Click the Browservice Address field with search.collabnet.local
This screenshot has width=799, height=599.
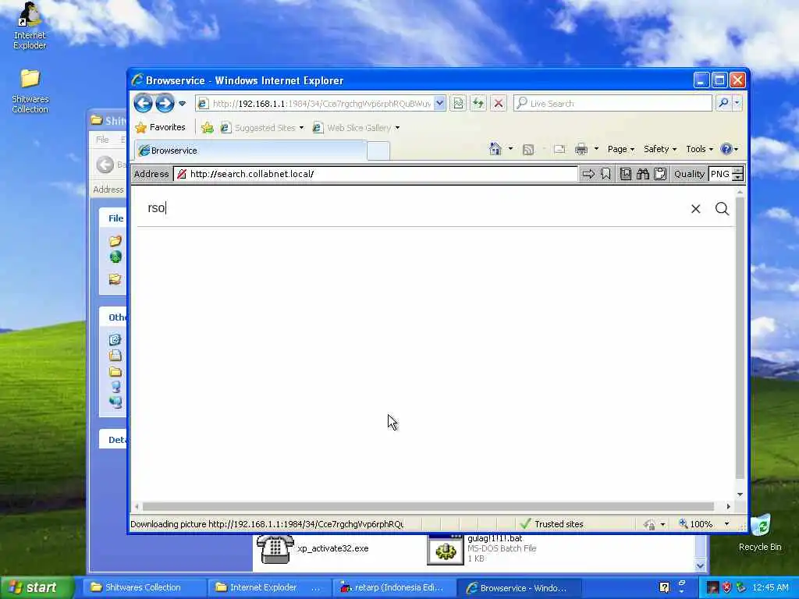pyautogui.click(x=375, y=174)
